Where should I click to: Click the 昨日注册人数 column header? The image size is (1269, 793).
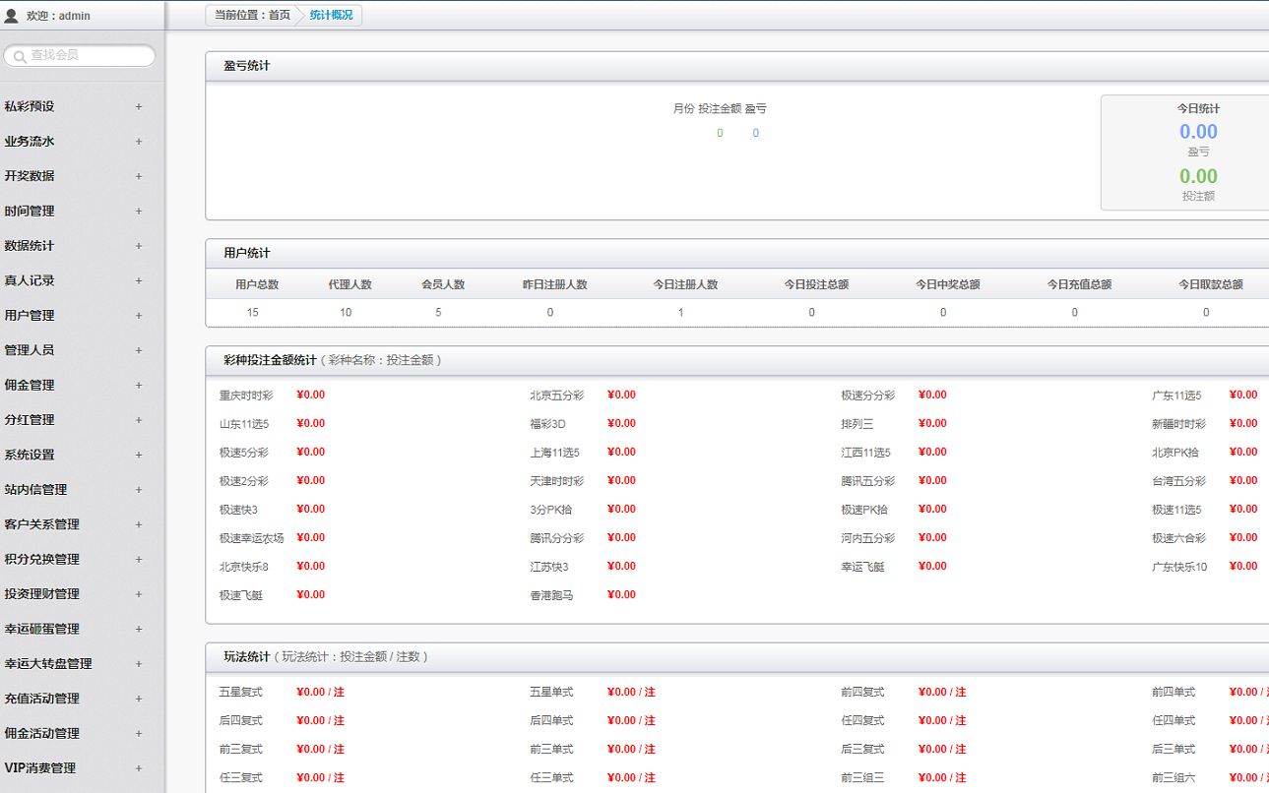pos(554,284)
